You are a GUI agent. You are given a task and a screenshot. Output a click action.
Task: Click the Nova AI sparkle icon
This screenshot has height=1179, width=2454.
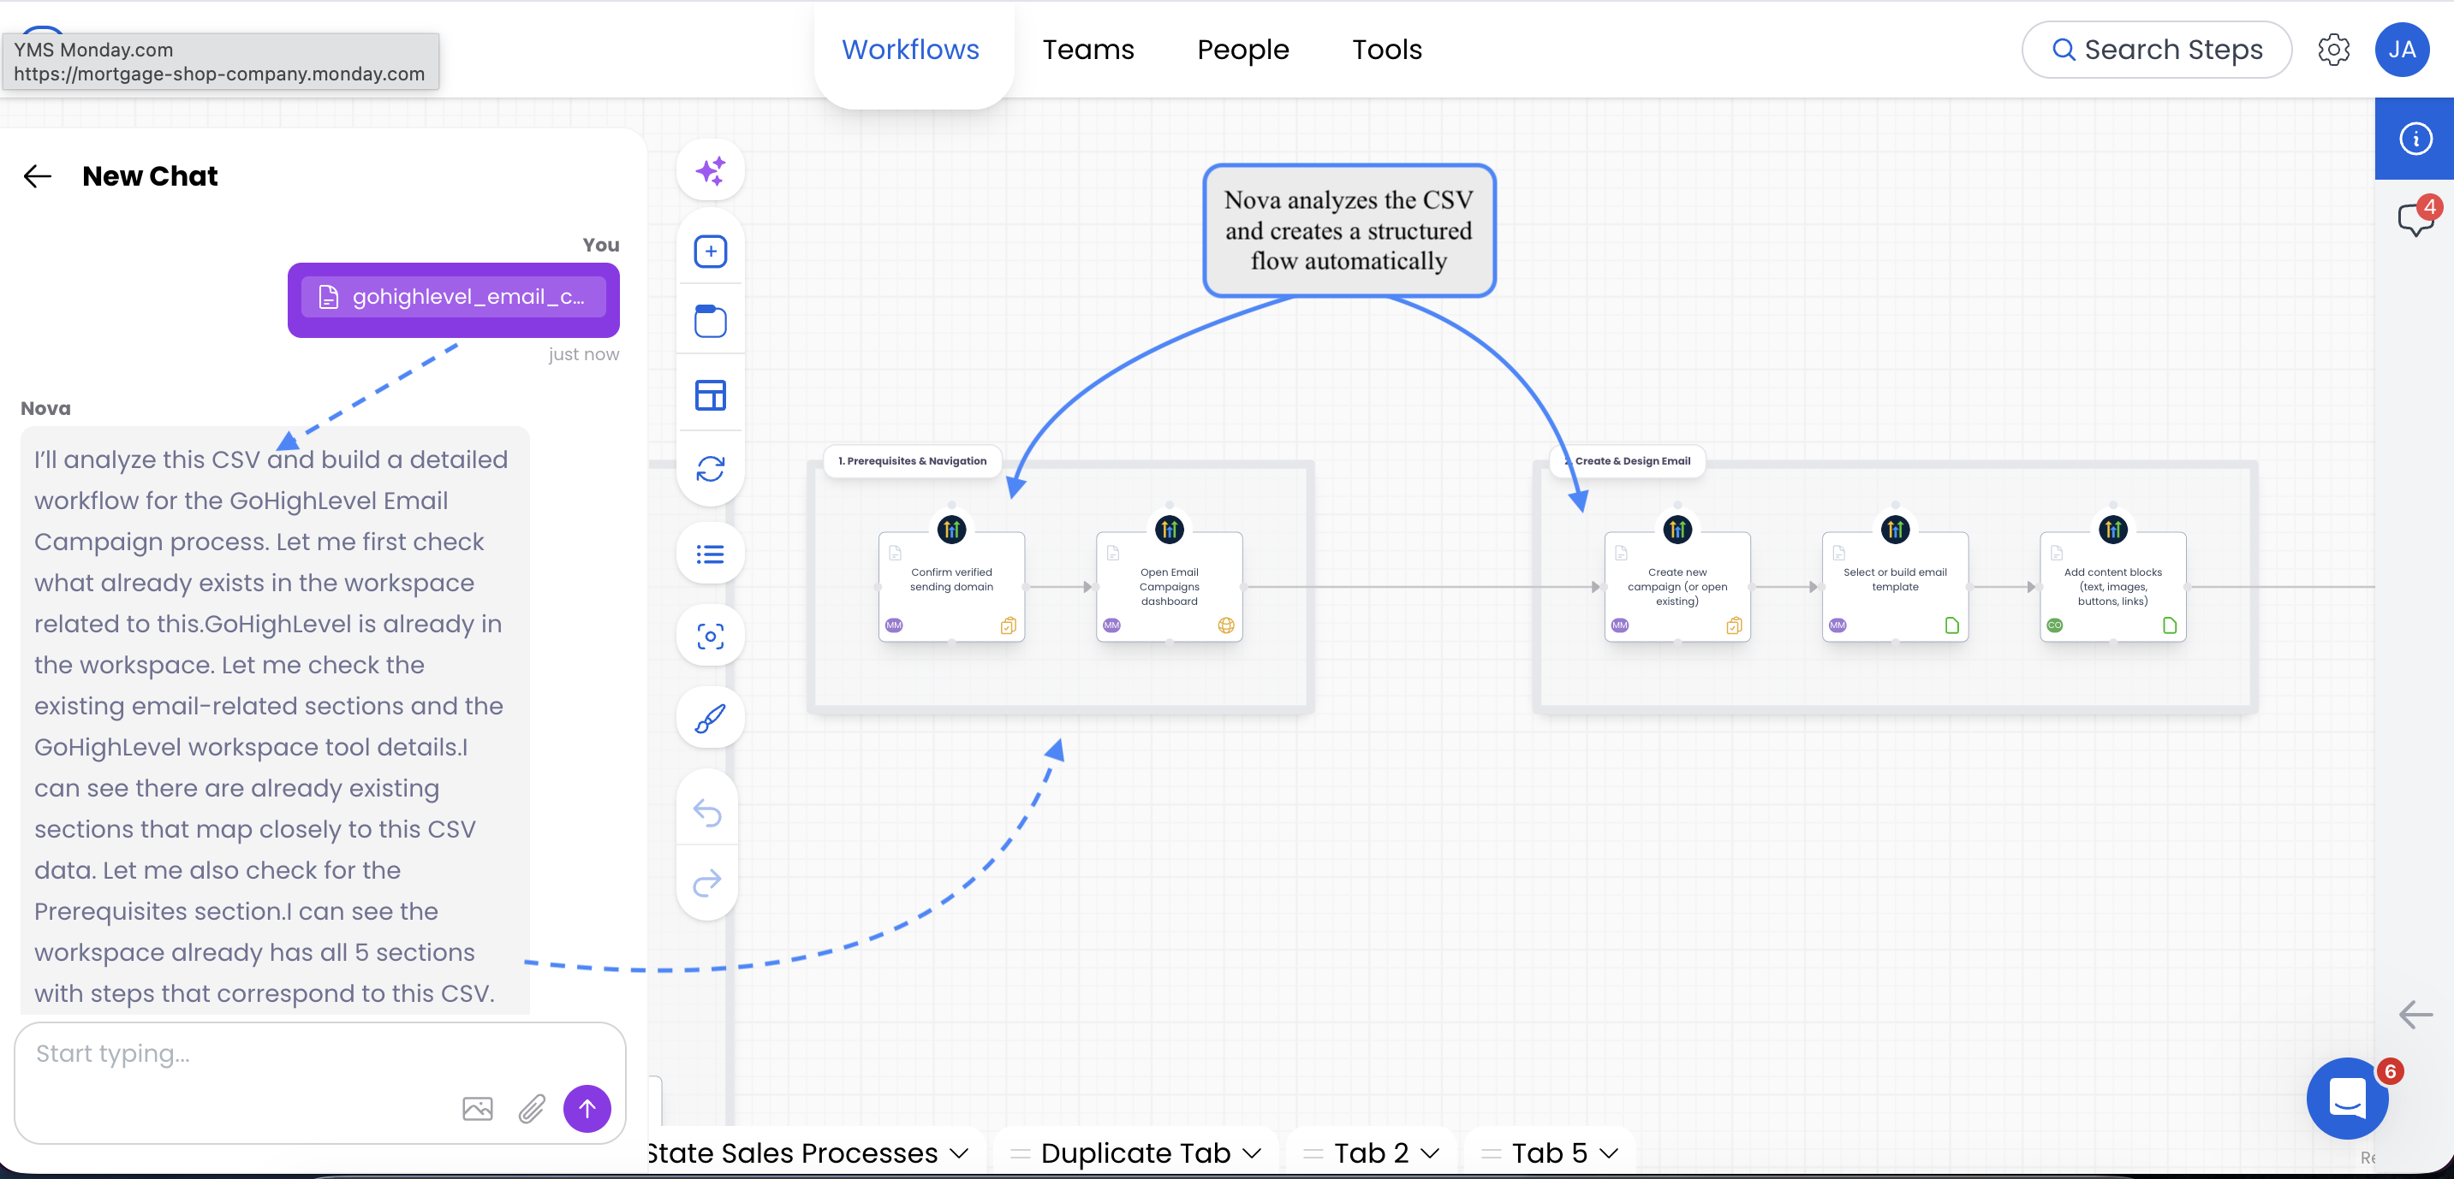[x=710, y=171]
